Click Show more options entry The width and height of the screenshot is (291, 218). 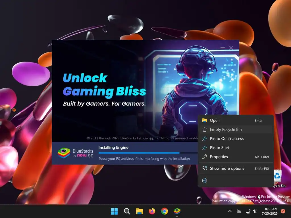(x=236, y=169)
